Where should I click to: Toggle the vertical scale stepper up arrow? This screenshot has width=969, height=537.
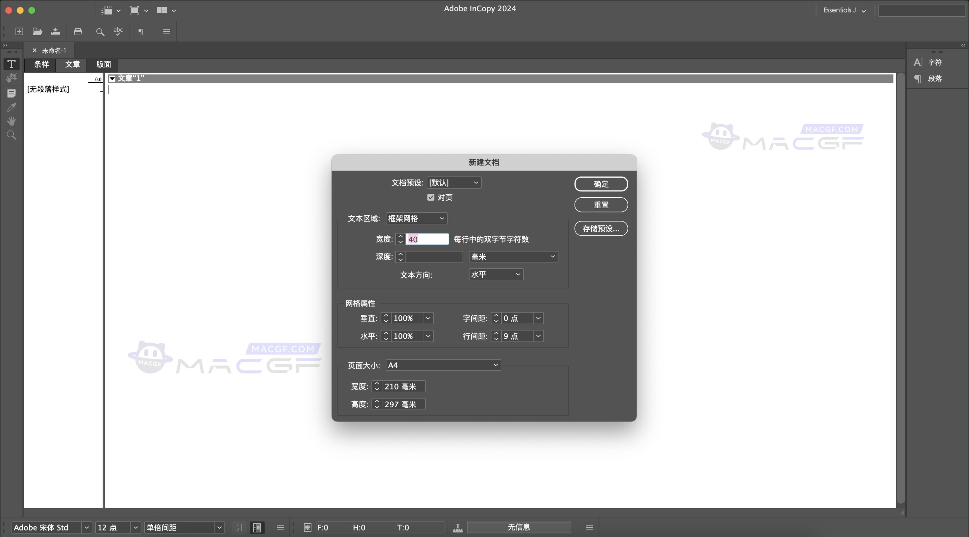click(x=386, y=316)
